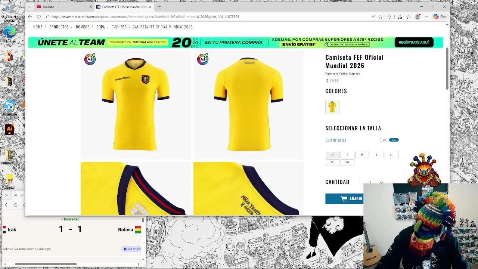
Task: Close the Camiseta FEF Oficial tab
Action: 150,7
